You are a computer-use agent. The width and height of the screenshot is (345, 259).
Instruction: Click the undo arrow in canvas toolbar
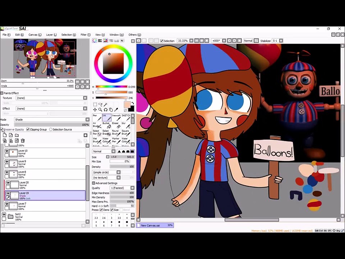138,41
